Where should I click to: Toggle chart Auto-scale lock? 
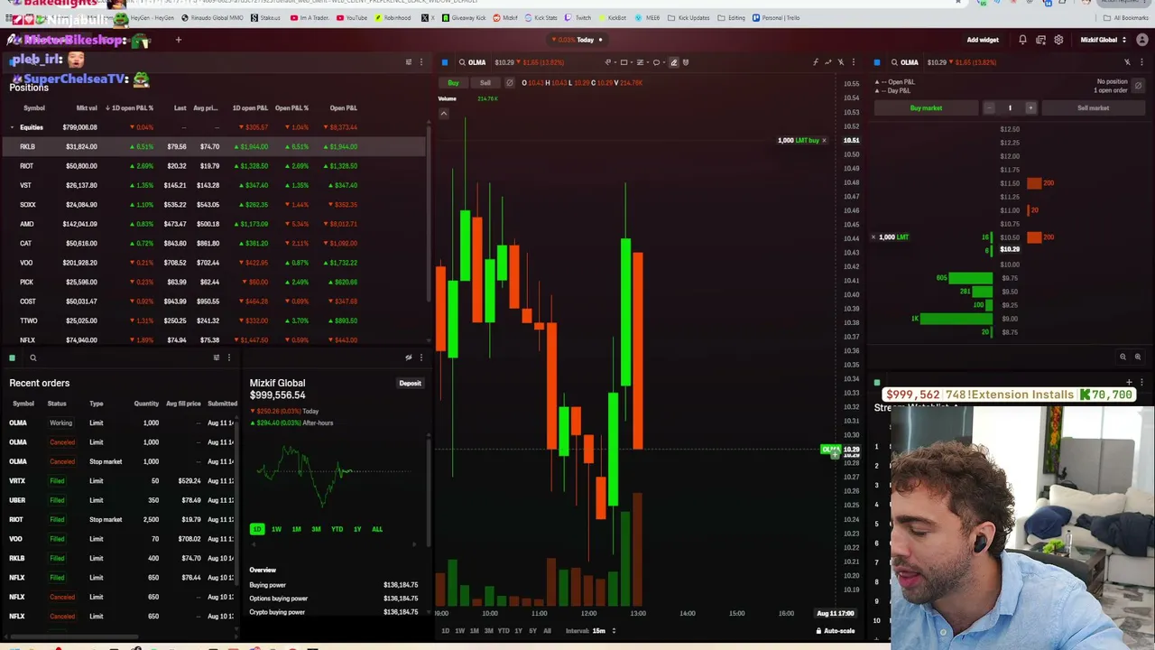835,630
